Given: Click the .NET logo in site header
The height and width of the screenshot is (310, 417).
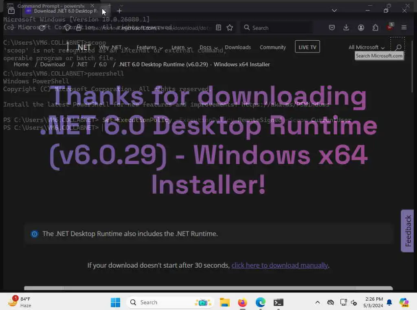Looking at the screenshot, I should pyautogui.click(x=84, y=47).
